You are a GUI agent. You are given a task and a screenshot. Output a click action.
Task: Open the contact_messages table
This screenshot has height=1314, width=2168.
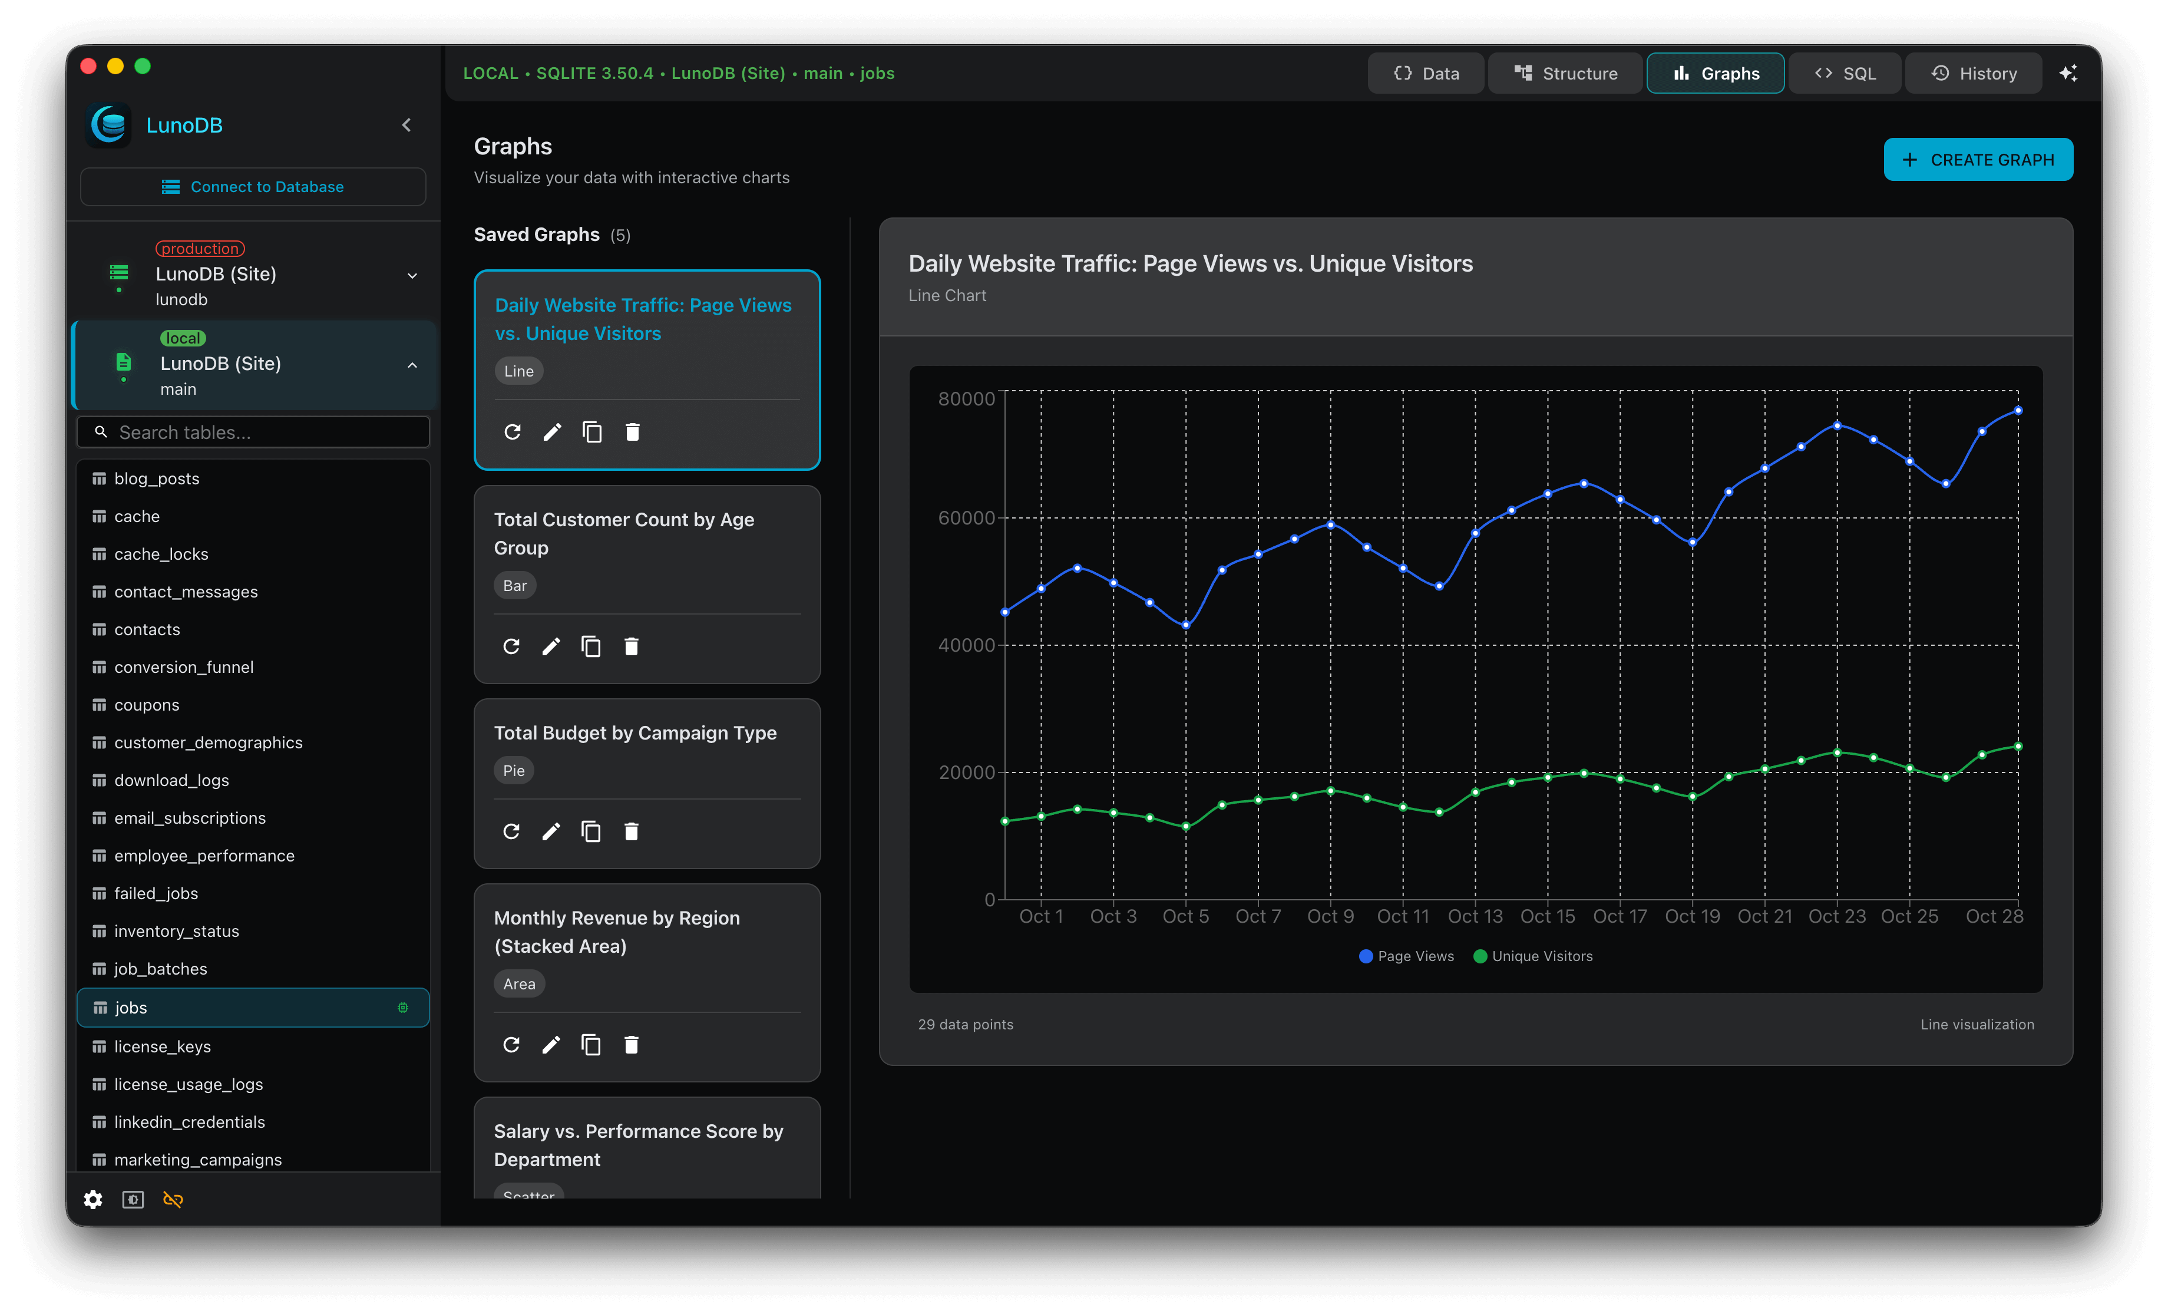coord(253,592)
